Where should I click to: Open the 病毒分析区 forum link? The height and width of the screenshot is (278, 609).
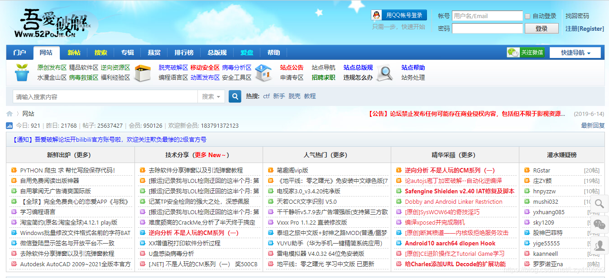(x=237, y=67)
